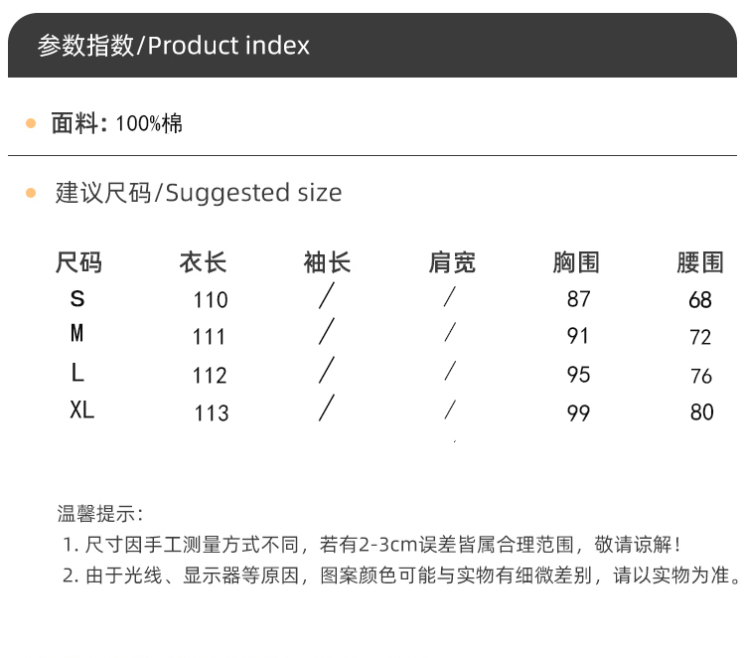Screen dimensions: 745x658
Task: Click the 72 waist value for size M
Action: click(x=700, y=338)
